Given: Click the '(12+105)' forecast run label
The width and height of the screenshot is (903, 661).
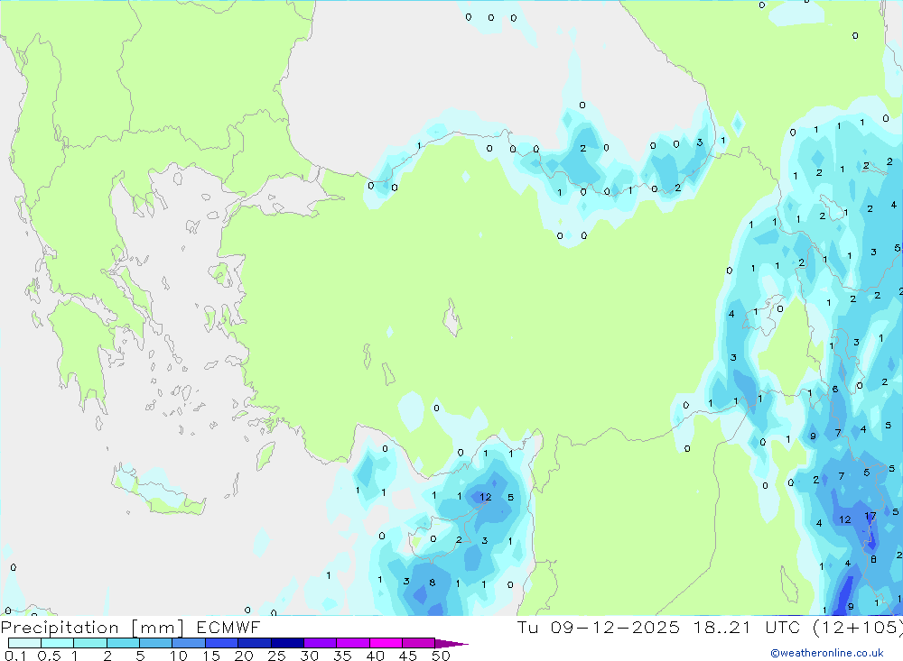Looking at the screenshot, I should click(x=857, y=628).
